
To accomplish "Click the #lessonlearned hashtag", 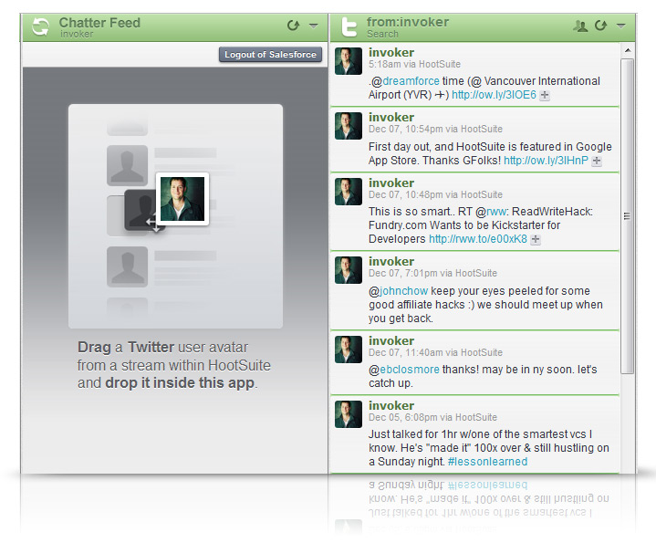I will 487,462.
